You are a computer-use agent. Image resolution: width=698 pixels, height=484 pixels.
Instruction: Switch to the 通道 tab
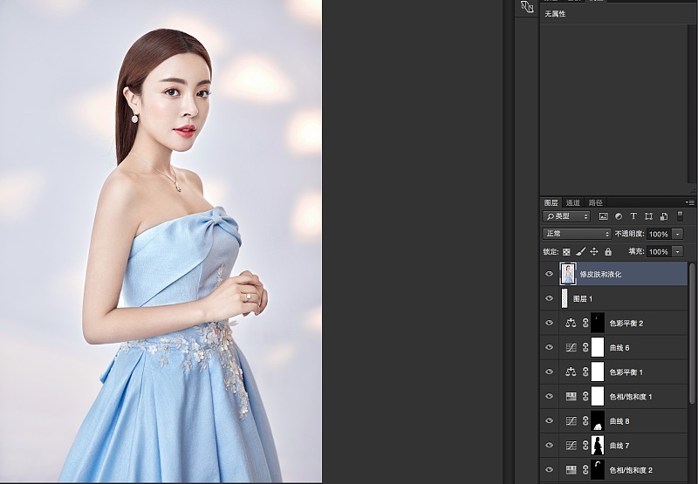coord(573,203)
